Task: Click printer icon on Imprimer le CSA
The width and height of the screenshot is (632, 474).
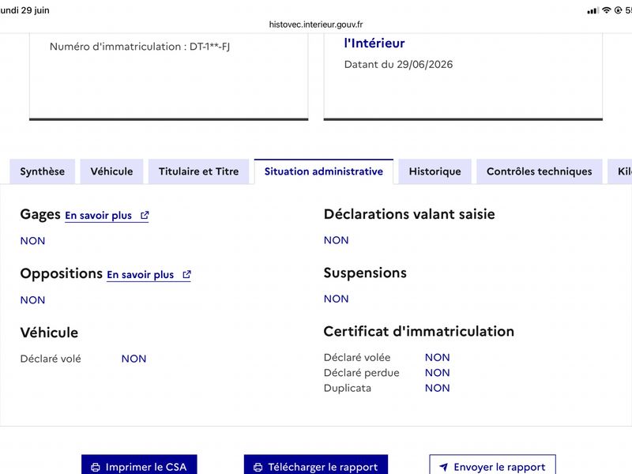Action: 96,467
